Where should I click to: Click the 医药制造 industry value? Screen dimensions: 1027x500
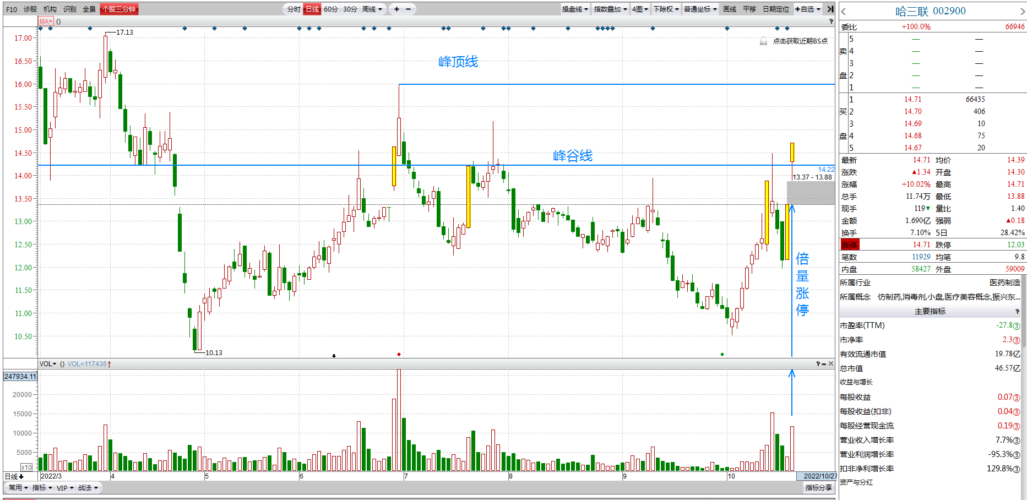pos(1005,283)
